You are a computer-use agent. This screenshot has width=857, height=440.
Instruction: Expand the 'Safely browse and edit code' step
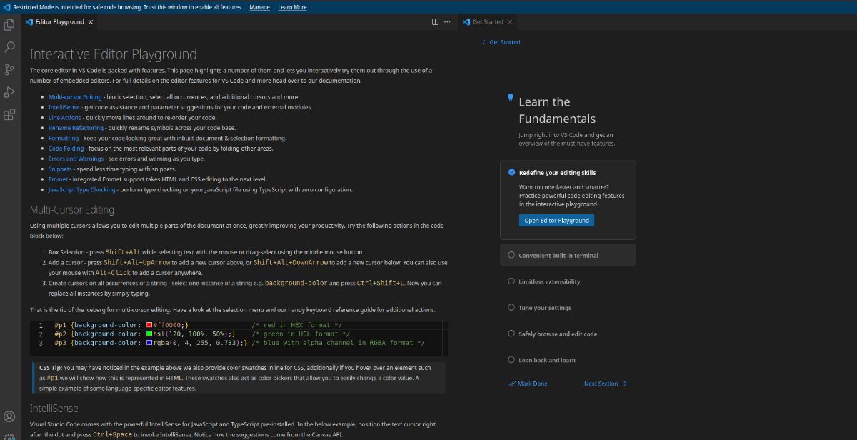(568, 334)
